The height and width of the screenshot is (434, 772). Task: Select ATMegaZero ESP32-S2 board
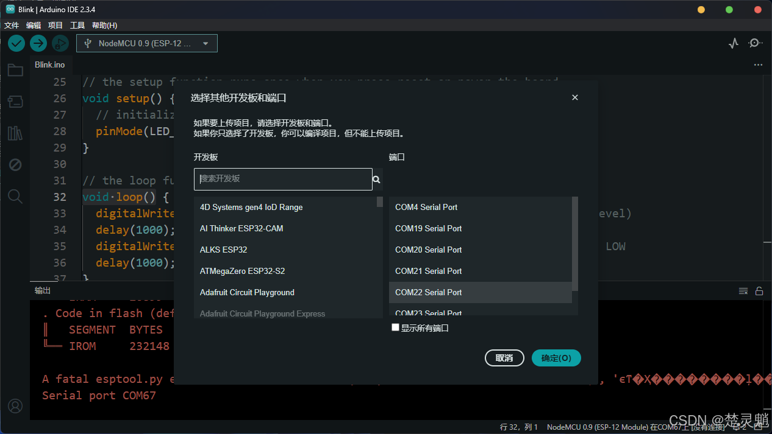tap(285, 271)
